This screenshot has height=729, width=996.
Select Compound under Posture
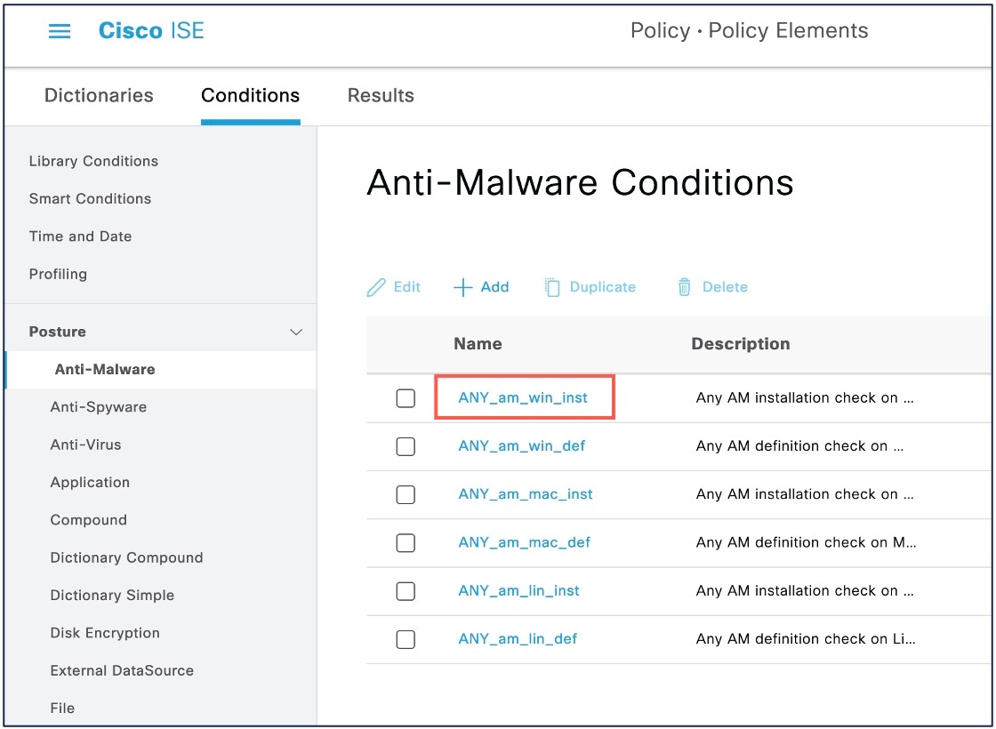coord(88,520)
